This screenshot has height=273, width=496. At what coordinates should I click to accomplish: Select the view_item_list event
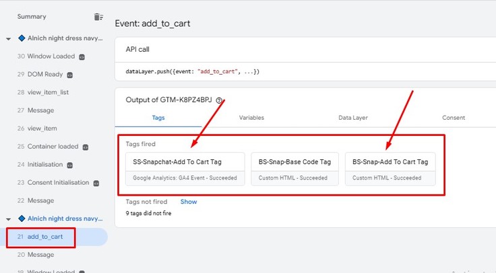(48, 92)
